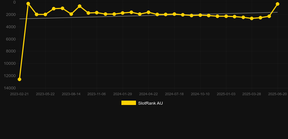288x139 pixels.
Task: Click the 2025-03-28 x-axis date label
Action: [252, 94]
